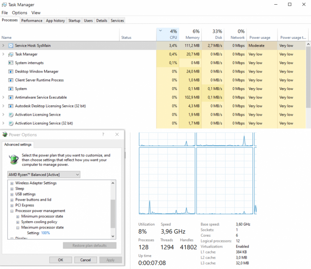Viewport: 311px width, 269px height.
Task: Expand the Autodesk Desktop Licensing Service group
Action: tap(3, 106)
